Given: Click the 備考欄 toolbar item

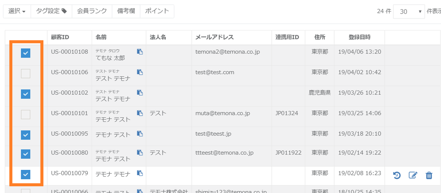Looking at the screenshot, I should pos(126,11).
